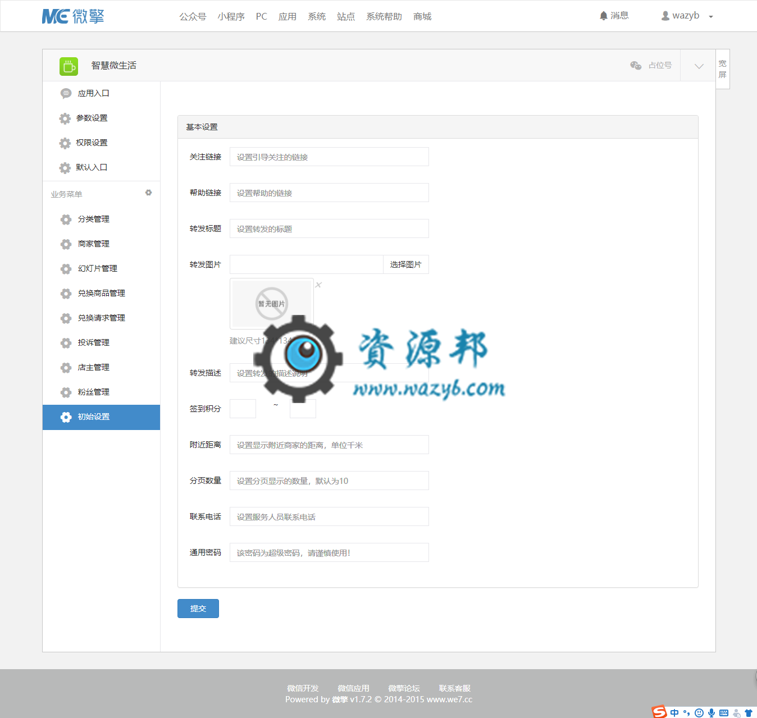Click the WeChat icon beside 占位号
Screen dimensions: 757x718
(636, 66)
